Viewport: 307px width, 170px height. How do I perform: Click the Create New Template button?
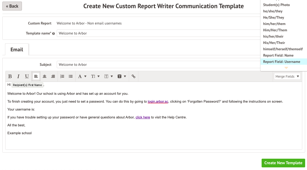[283, 163]
